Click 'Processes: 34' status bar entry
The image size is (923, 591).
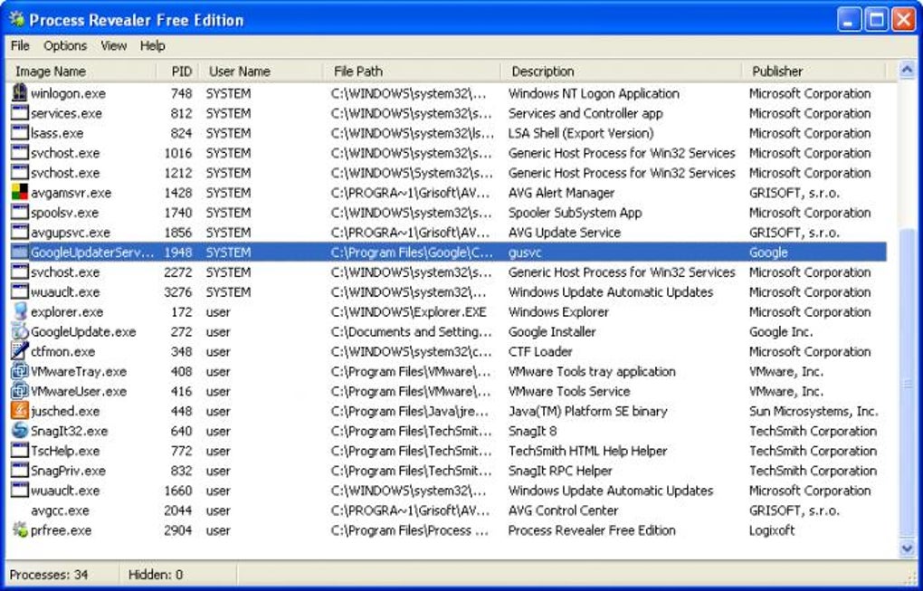point(49,574)
